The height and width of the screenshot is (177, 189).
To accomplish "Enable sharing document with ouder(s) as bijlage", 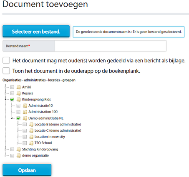I will 6,60.
